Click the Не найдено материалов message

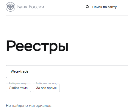click(x=29, y=106)
